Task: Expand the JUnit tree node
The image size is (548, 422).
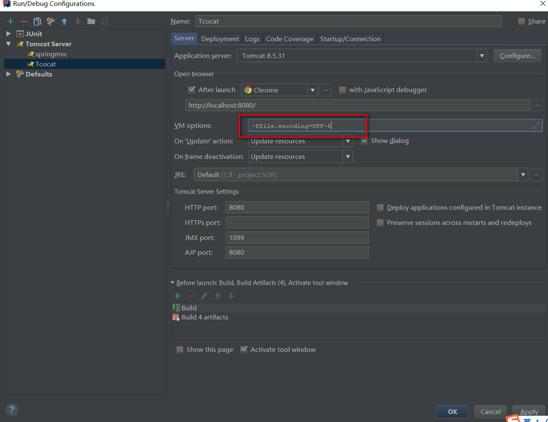Action: click(8, 33)
